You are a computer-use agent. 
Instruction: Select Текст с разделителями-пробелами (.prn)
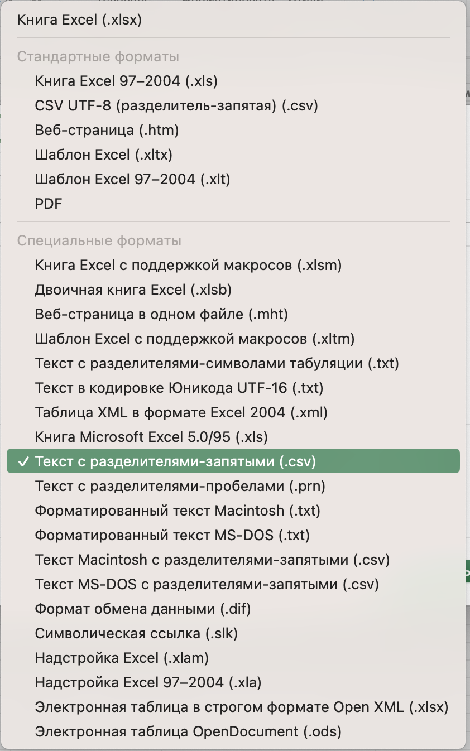pyautogui.click(x=180, y=487)
